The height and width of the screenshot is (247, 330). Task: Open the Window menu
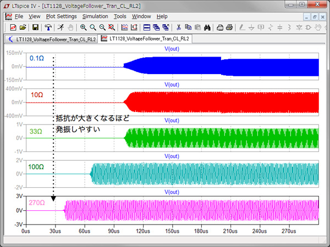pyautogui.click(x=141, y=16)
